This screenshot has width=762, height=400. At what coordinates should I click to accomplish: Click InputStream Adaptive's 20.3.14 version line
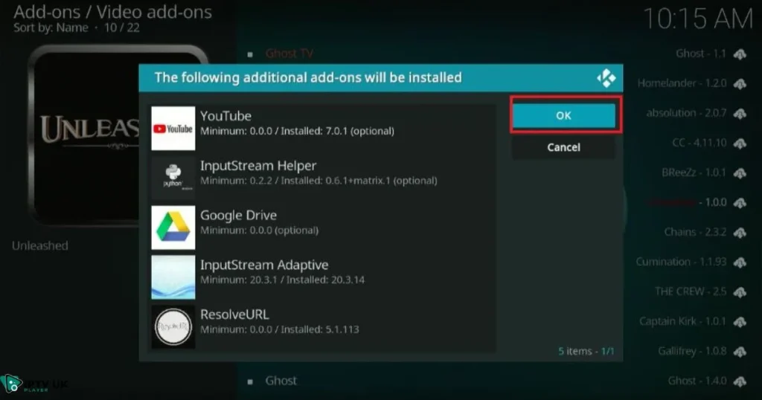tap(282, 280)
